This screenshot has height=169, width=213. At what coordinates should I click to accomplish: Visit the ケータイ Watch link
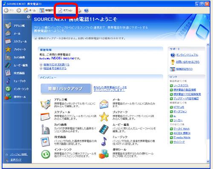click(181, 129)
